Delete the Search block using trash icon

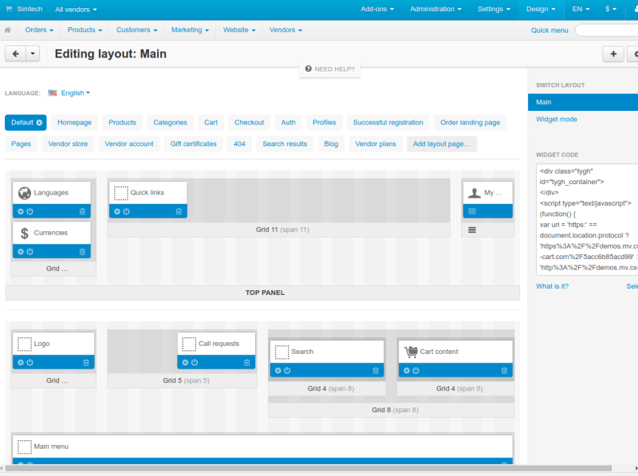(x=374, y=371)
